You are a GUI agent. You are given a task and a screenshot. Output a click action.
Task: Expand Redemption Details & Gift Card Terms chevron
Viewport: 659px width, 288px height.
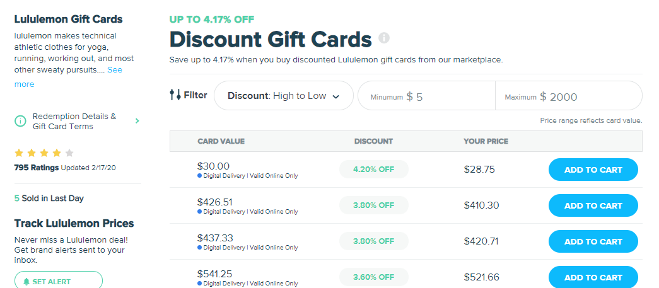point(137,121)
